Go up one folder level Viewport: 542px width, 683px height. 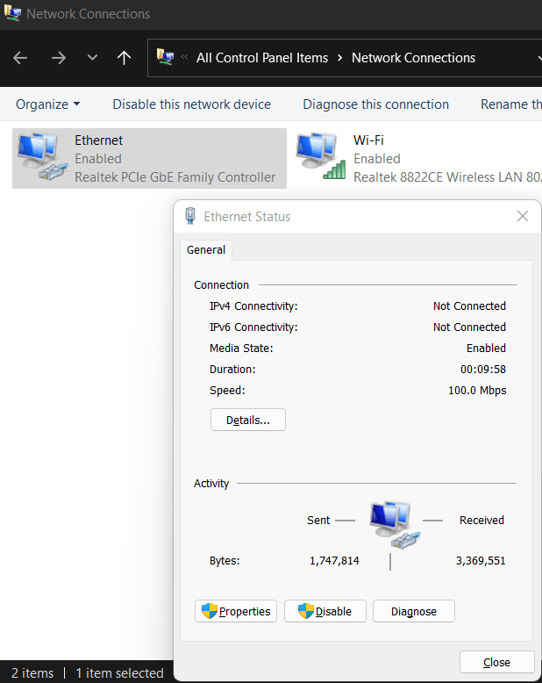124,57
